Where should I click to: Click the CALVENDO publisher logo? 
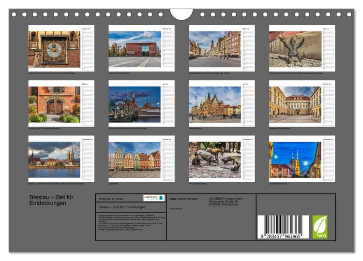(x=154, y=198)
